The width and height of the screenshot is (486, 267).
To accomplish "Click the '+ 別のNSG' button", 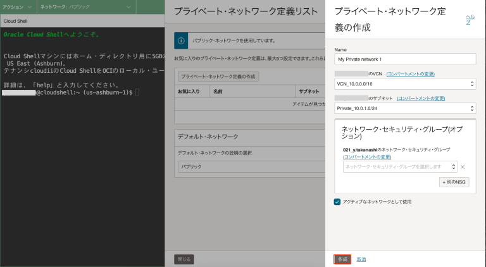I will click(x=454, y=182).
